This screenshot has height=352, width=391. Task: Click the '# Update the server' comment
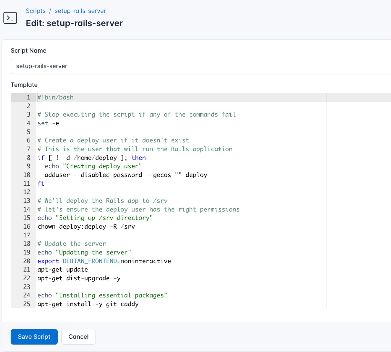72,244
